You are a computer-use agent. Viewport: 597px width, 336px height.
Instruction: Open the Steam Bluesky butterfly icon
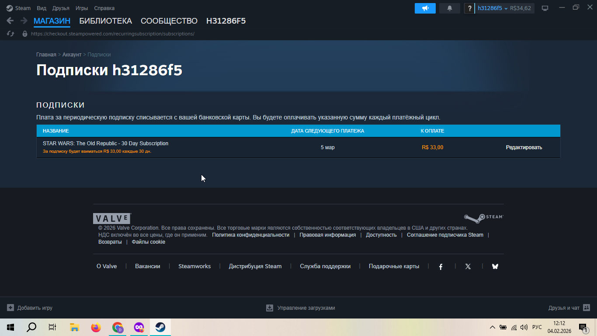pyautogui.click(x=495, y=266)
